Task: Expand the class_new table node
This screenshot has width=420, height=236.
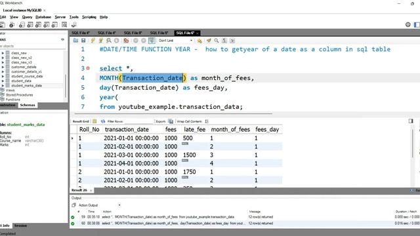Action: point(3,53)
